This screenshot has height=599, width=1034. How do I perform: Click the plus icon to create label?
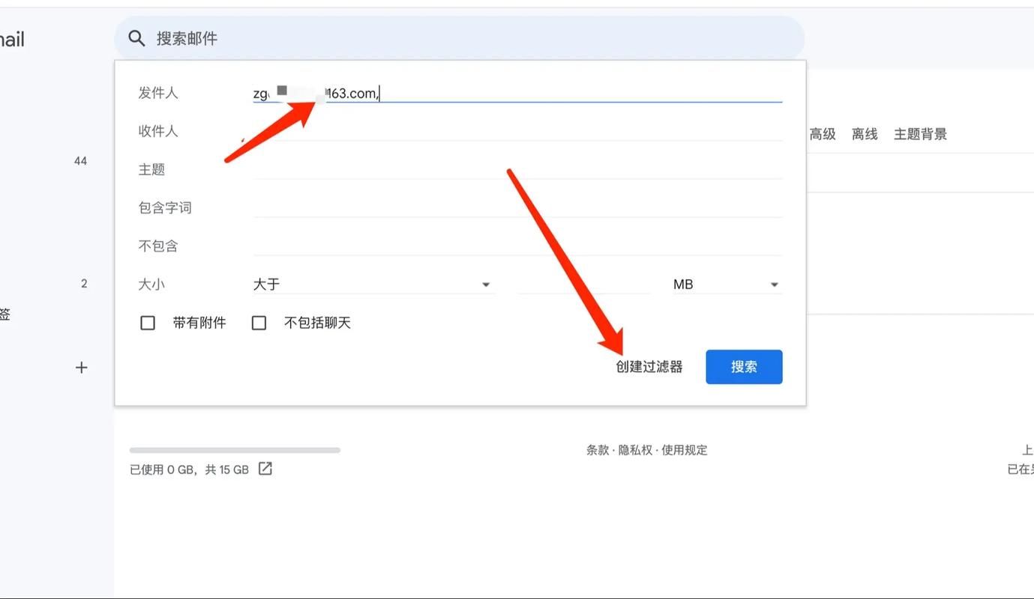click(x=82, y=368)
